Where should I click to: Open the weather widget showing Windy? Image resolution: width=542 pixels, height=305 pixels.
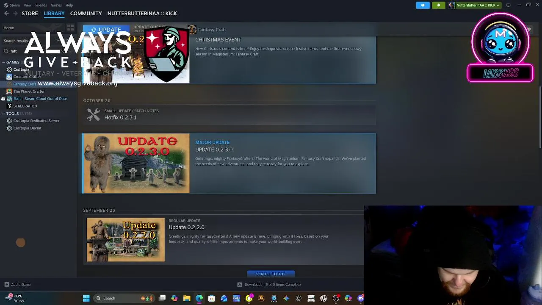(x=15, y=298)
